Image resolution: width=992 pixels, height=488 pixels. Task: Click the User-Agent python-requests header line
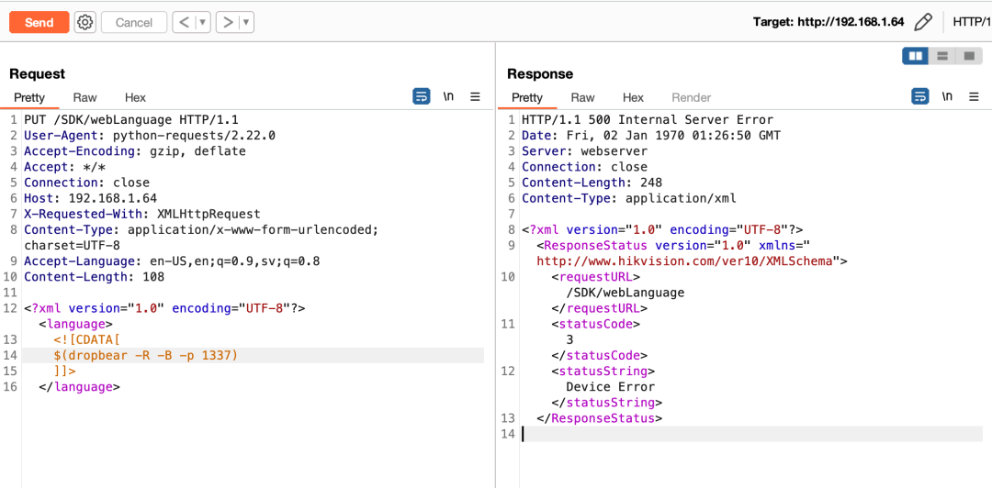[x=150, y=135]
